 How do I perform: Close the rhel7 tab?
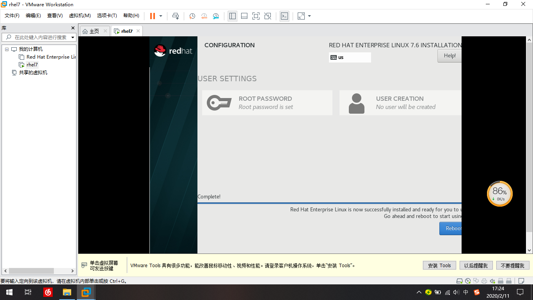click(138, 31)
